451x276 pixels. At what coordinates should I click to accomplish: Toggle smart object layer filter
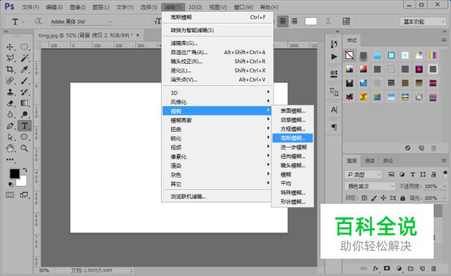(x=434, y=174)
